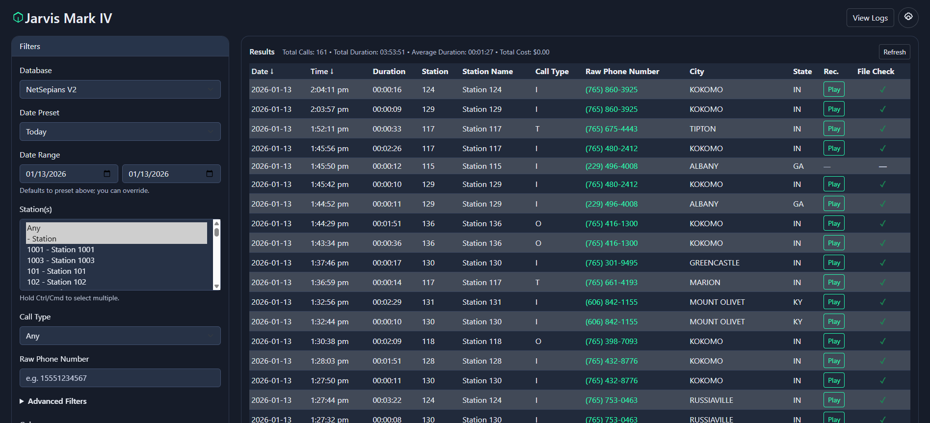Play the 1:52:11 pm Tipton call recording
The height and width of the screenshot is (423, 930).
pos(834,129)
